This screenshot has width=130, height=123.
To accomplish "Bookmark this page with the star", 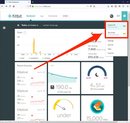I will tap(94, 6).
